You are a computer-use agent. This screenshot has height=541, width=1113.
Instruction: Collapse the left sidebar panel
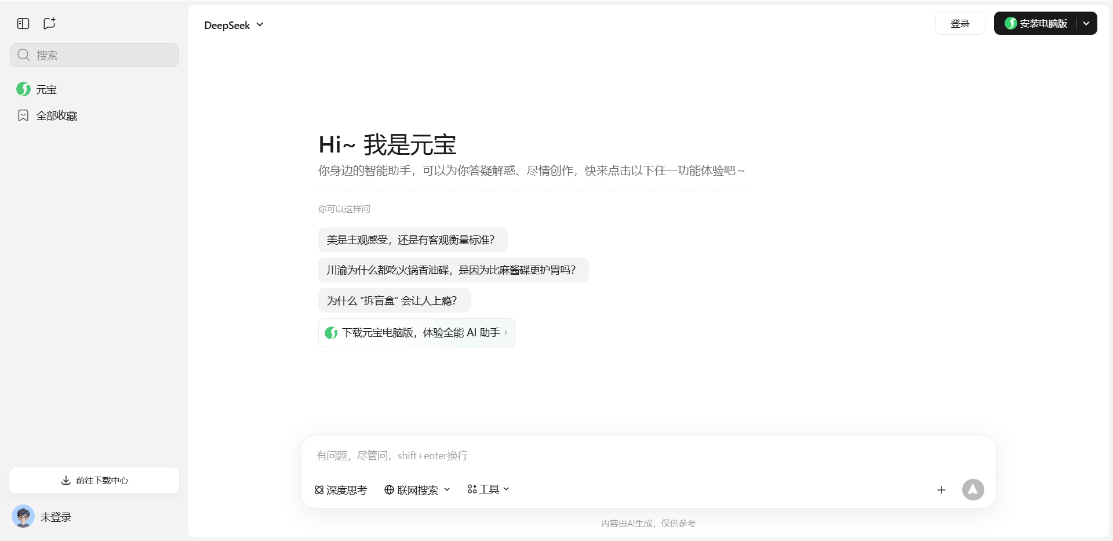pyautogui.click(x=23, y=24)
